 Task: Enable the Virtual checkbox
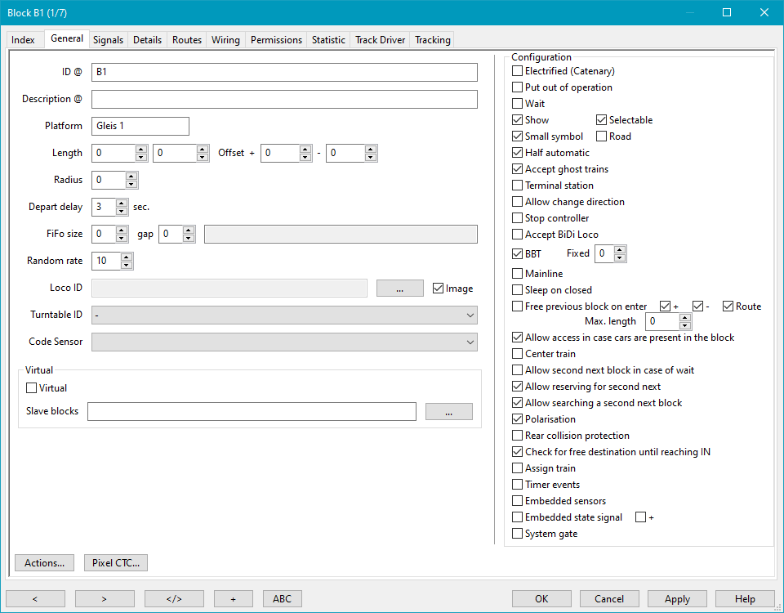tap(33, 389)
